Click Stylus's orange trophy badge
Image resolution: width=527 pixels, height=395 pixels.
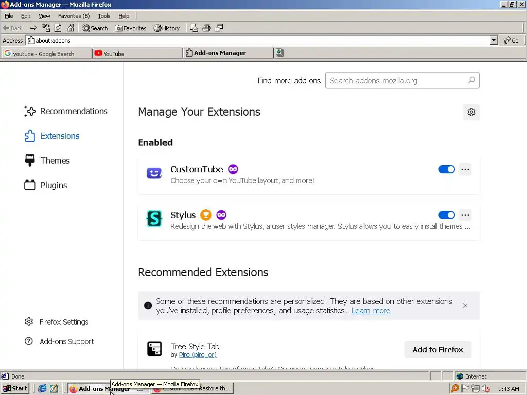[x=206, y=214]
